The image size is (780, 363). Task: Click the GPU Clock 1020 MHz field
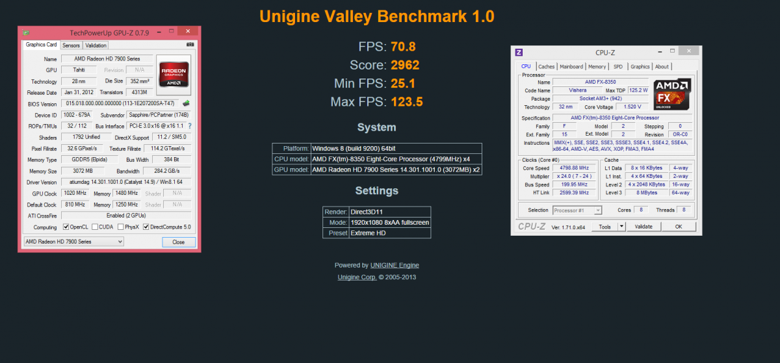(75, 193)
